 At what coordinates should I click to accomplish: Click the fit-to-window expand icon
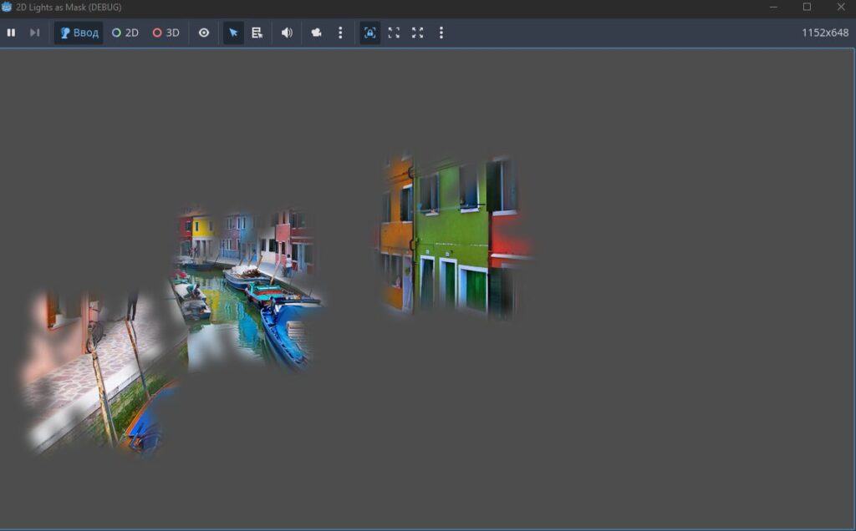click(394, 33)
